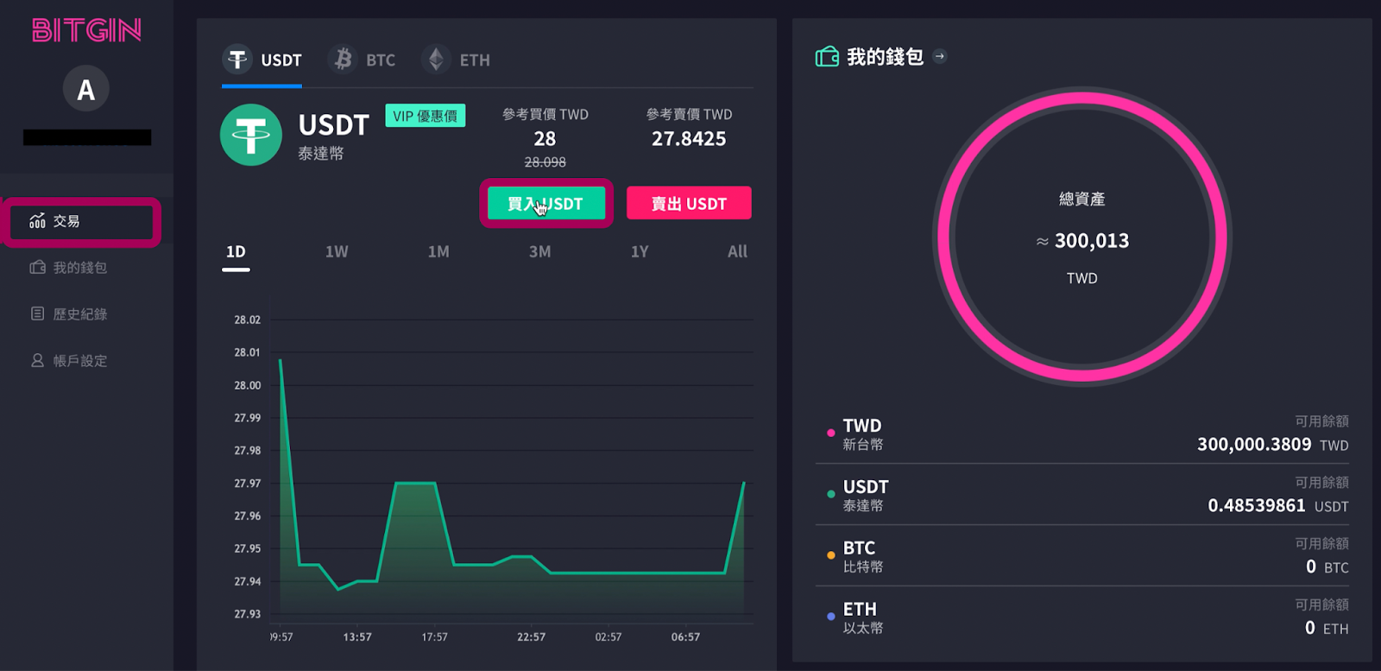Click the 27.93 y-axis label
The width and height of the screenshot is (1381, 671).
click(247, 614)
